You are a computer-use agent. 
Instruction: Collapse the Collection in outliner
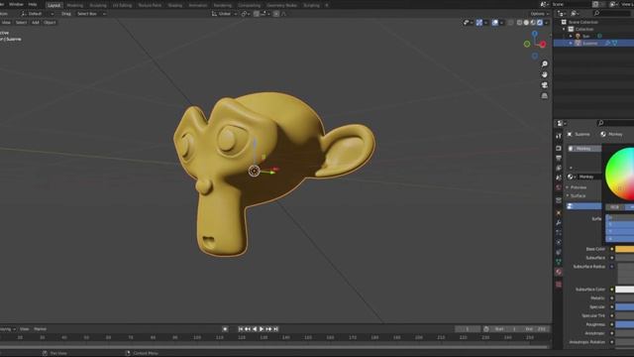click(564, 29)
